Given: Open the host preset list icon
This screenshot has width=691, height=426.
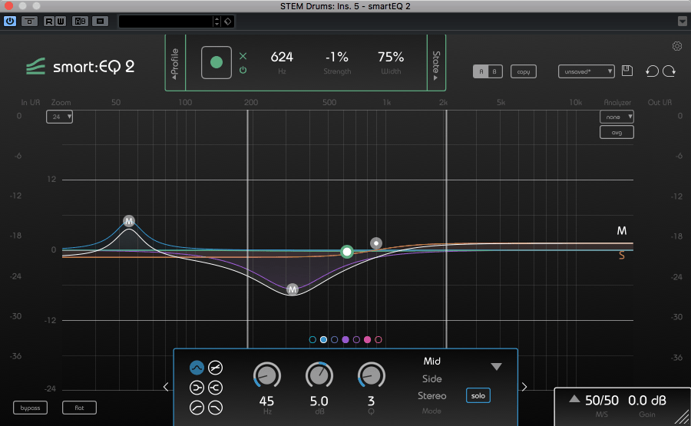Looking at the screenshot, I should tap(100, 21).
